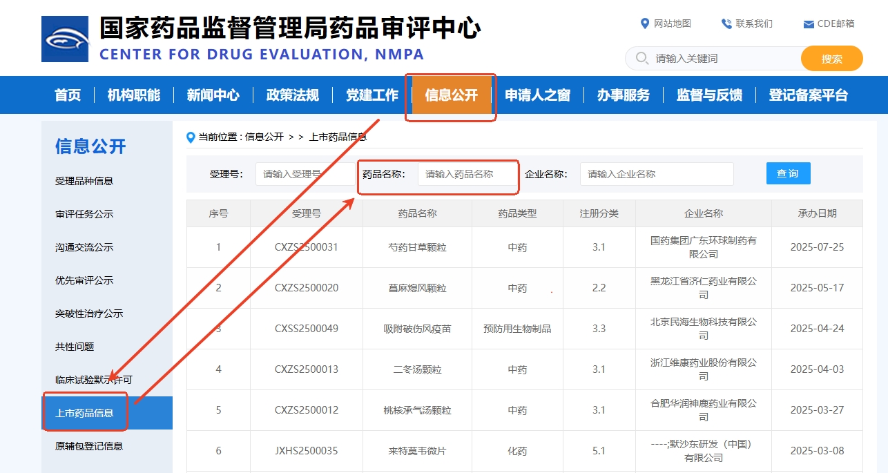Click drug name 来特莫韦微片

[418, 451]
